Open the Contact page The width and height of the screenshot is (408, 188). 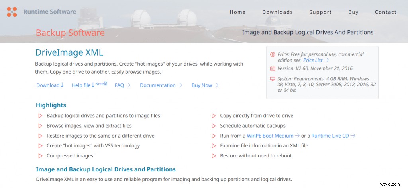pyautogui.click(x=385, y=12)
